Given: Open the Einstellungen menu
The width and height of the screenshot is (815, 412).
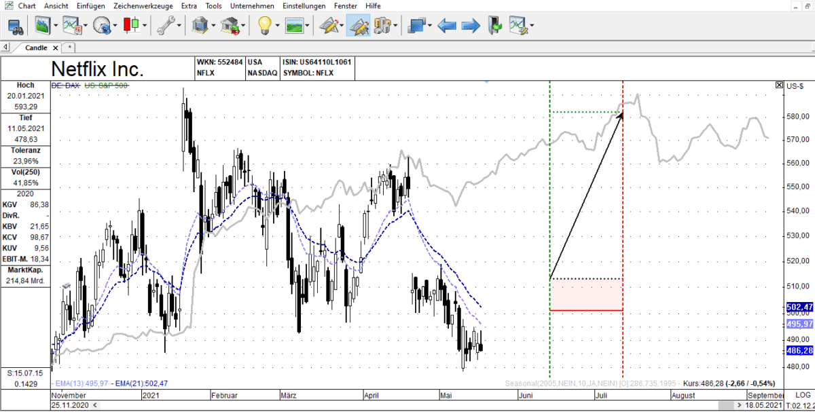Looking at the screenshot, I should click(305, 5).
